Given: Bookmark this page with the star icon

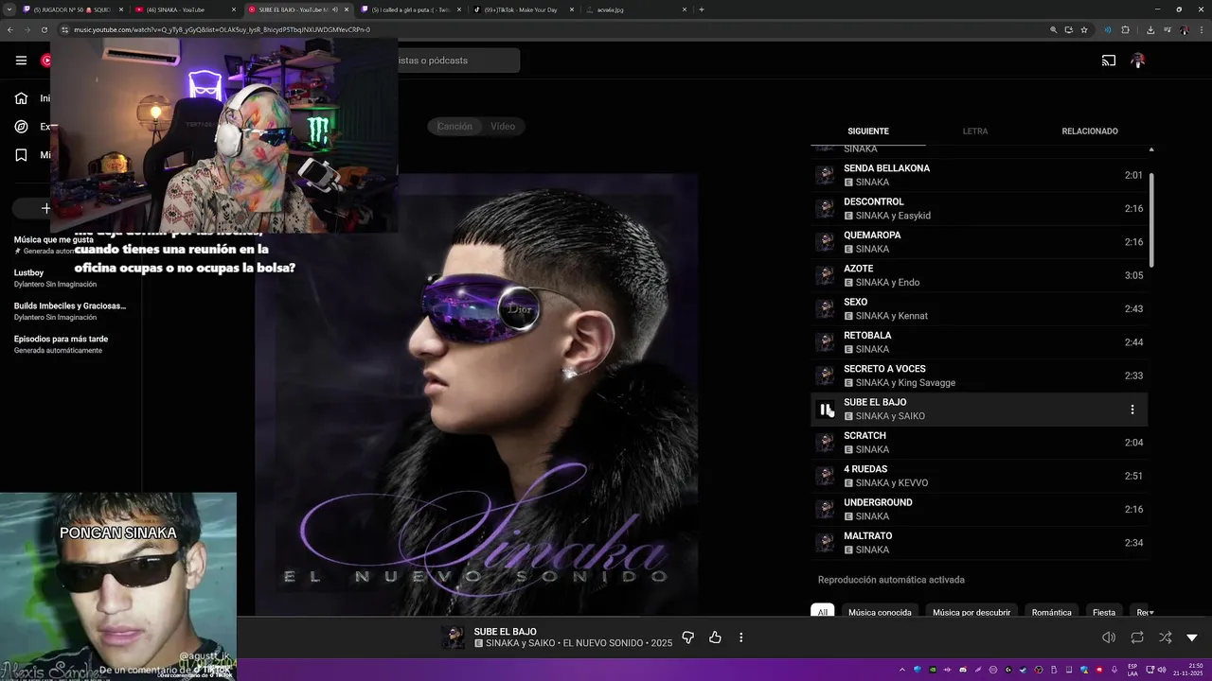Looking at the screenshot, I should (1084, 29).
